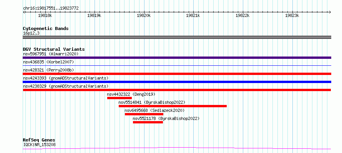
Task: Click the nsv5967951 (Almarri2020) variant label
Action: pos(51,54)
